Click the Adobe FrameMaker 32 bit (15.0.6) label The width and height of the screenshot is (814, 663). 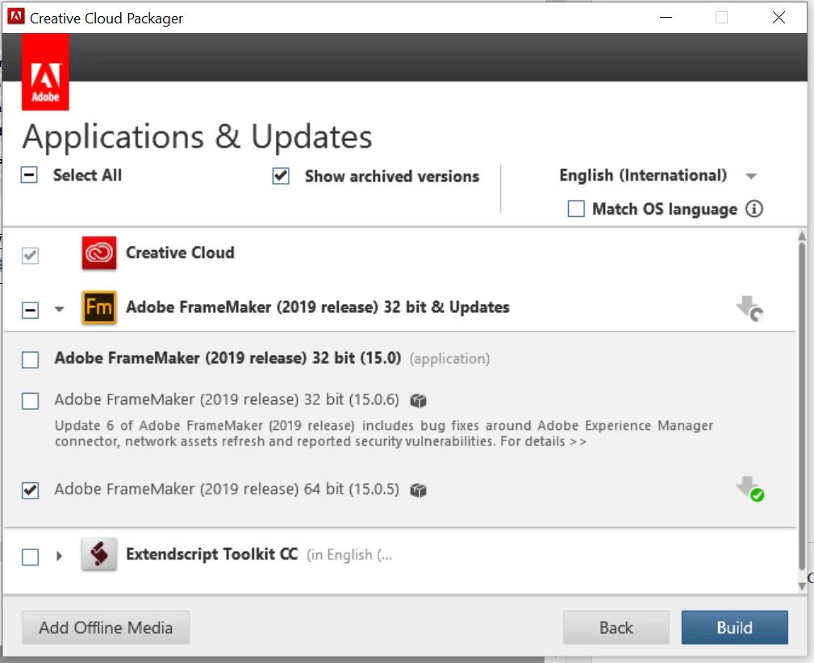(227, 400)
